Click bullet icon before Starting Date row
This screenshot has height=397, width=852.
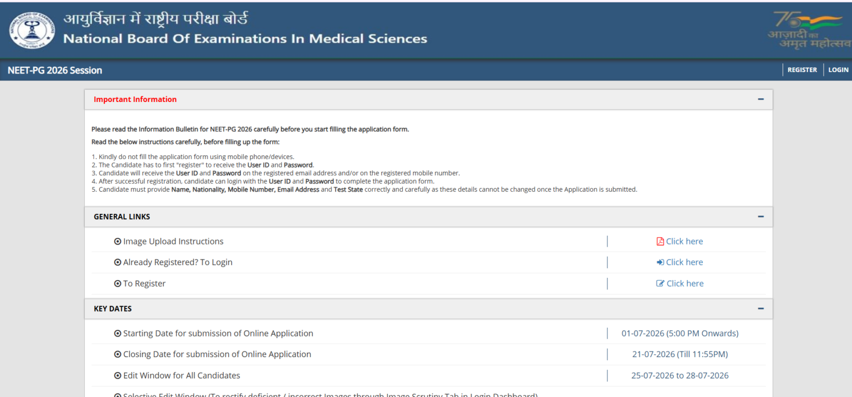click(118, 333)
